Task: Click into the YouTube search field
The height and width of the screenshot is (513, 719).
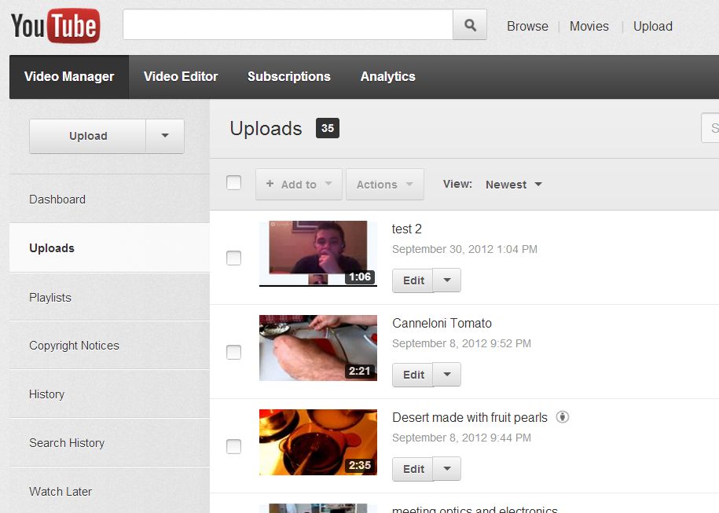Action: [x=288, y=25]
